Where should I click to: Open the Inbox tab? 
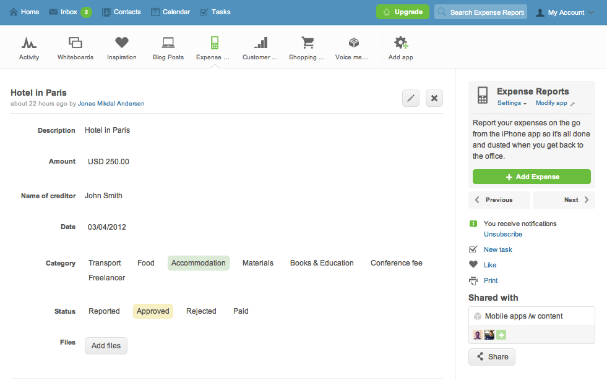[x=69, y=12]
